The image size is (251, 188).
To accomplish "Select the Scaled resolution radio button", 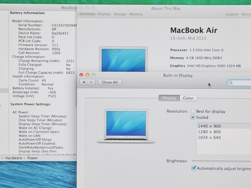I will click(193, 117).
